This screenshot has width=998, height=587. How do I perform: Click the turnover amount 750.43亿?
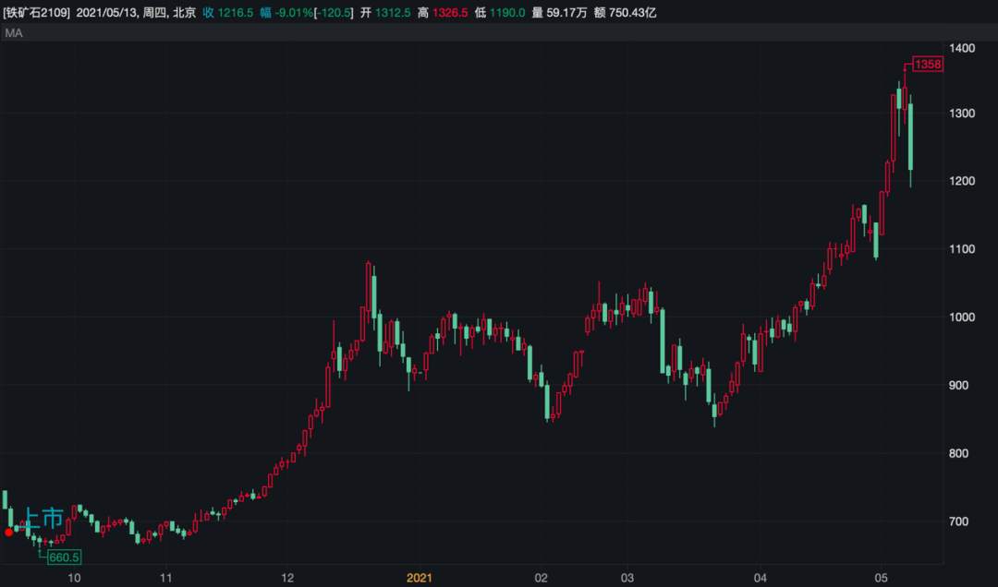pos(633,12)
